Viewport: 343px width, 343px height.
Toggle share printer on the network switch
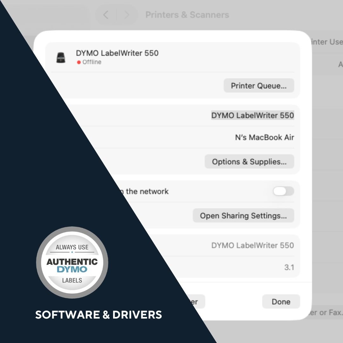[x=283, y=191]
